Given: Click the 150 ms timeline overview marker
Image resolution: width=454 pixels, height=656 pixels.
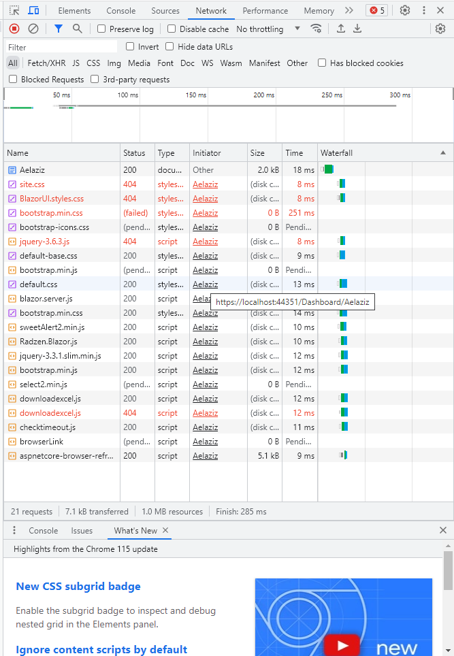Looking at the screenshot, I should (x=196, y=95).
